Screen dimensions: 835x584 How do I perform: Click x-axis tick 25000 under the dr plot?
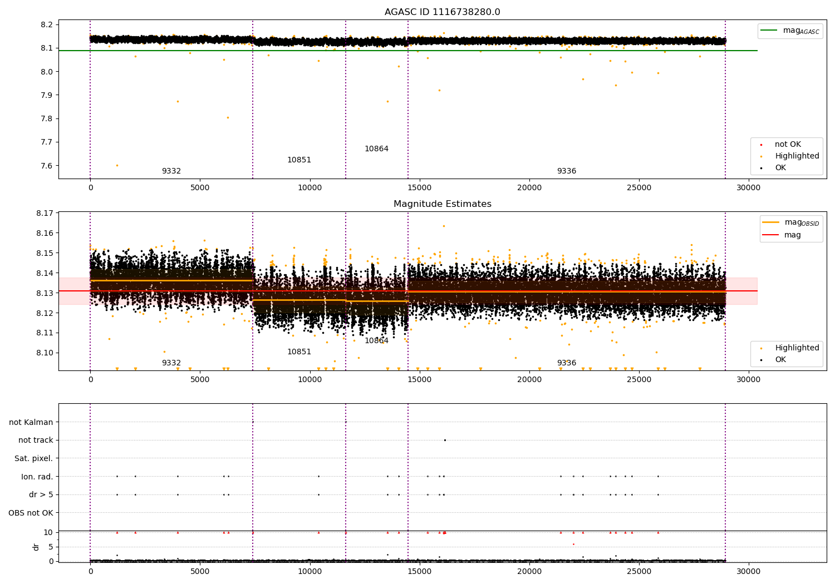639,571
